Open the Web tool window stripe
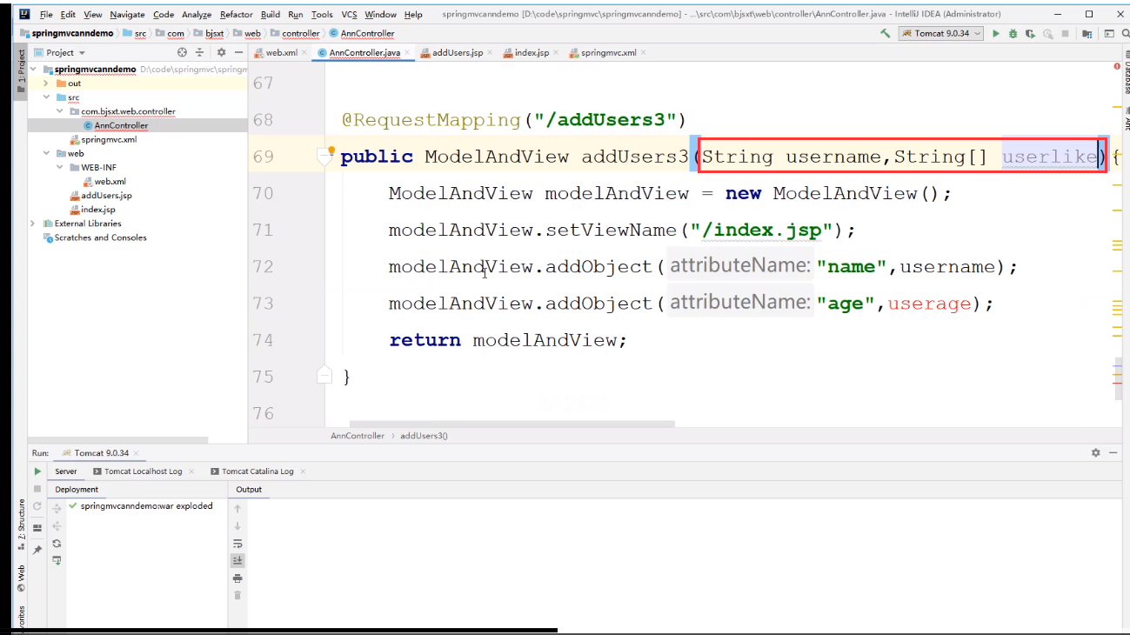Viewport: 1130px width, 635px height. coord(22,578)
